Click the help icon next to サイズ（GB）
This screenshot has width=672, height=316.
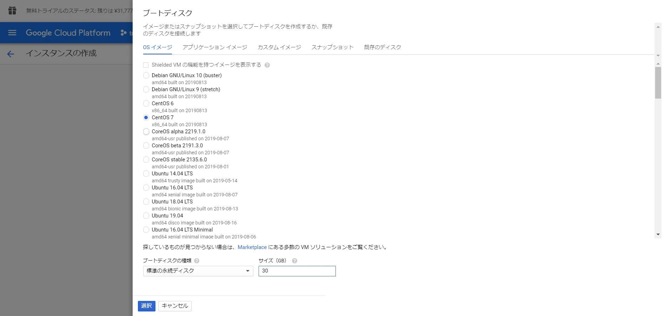294,261
